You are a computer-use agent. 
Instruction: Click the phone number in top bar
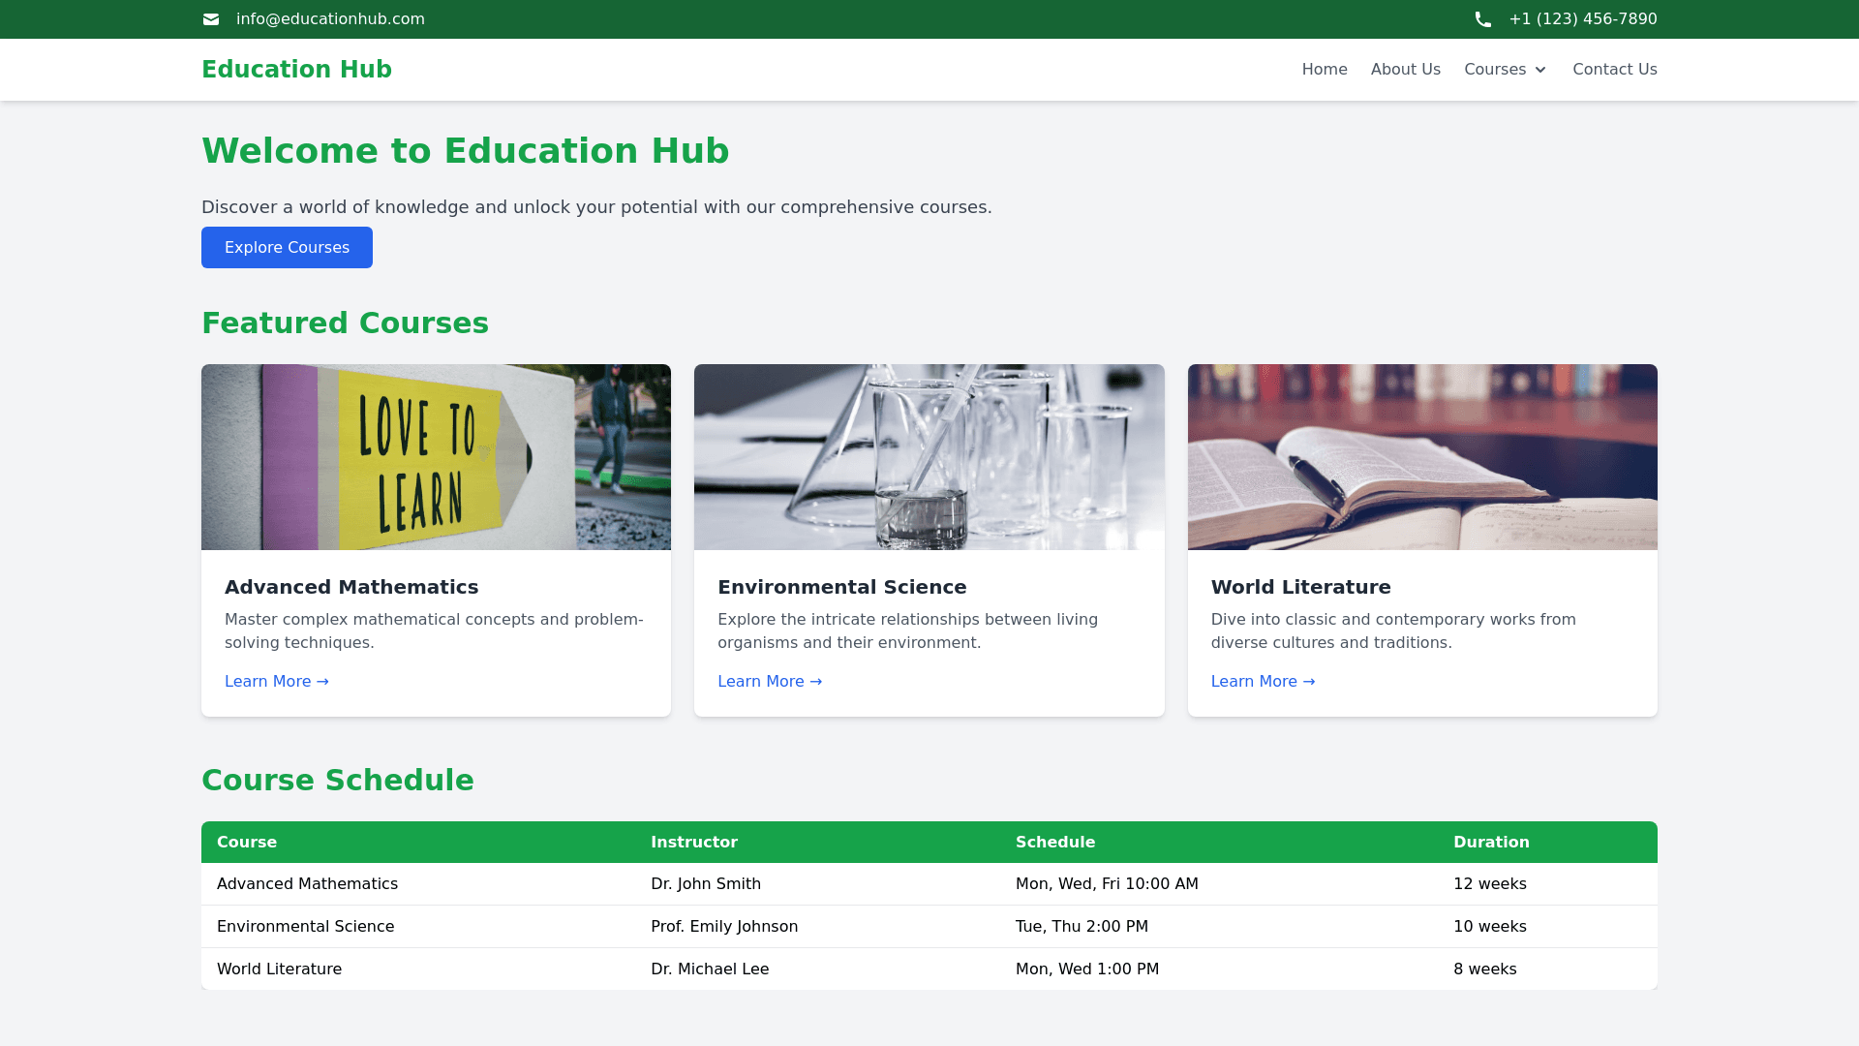tap(1582, 19)
